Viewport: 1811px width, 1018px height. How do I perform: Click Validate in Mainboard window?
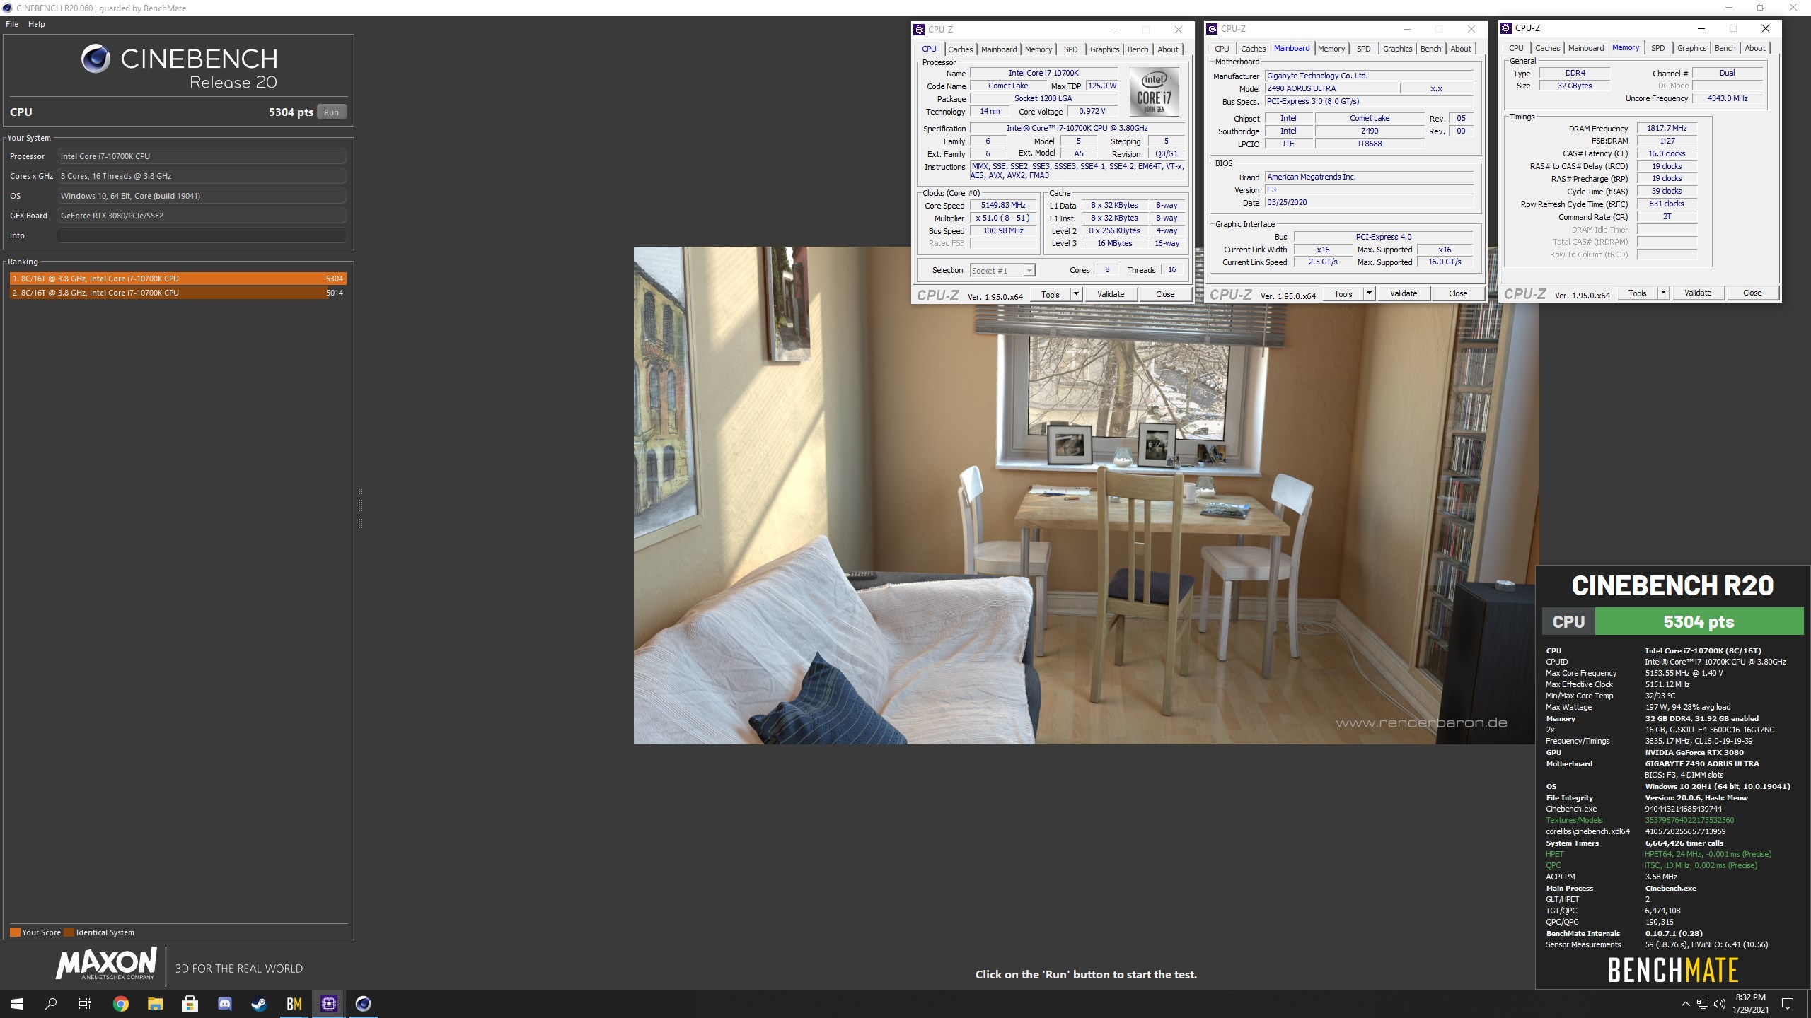(1403, 293)
